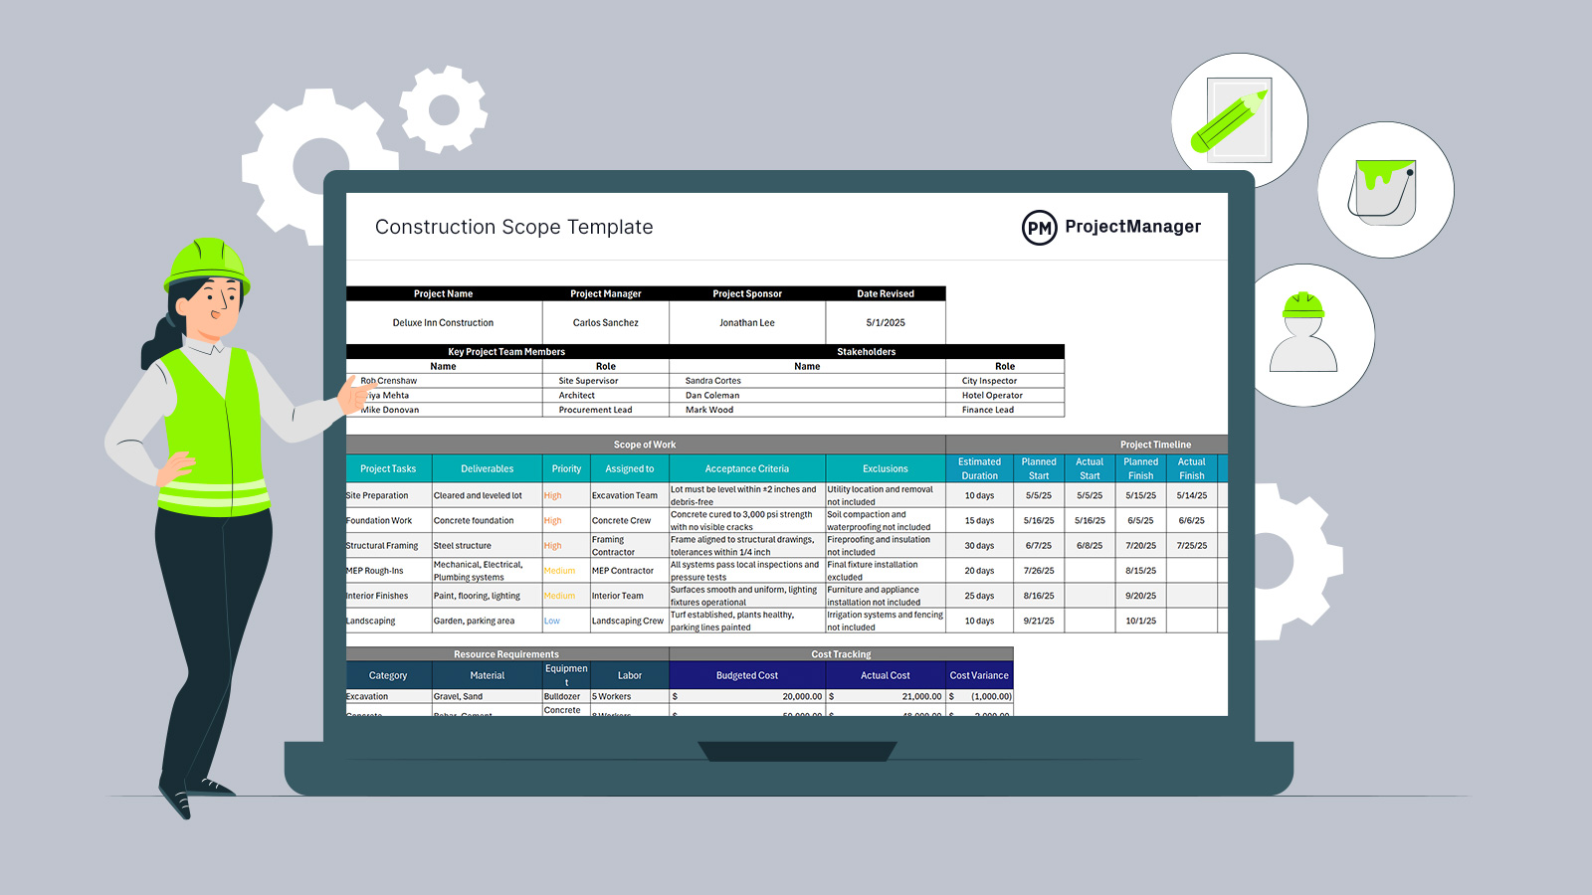Click the small white gear at top
1592x895 pixels.
point(444,109)
